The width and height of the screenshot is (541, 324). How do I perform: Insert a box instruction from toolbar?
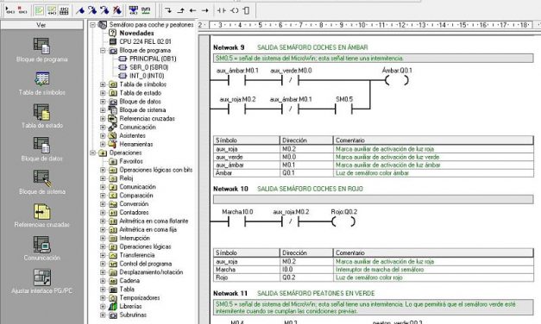tap(246, 10)
